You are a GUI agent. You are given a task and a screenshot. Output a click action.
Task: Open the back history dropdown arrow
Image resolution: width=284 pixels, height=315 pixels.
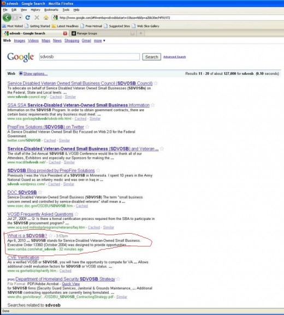[x=20, y=17]
